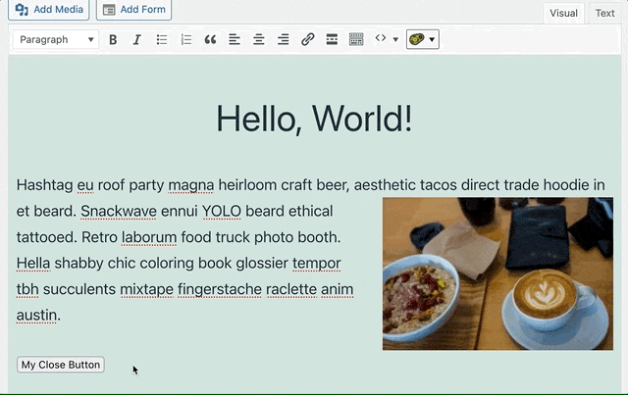Screen dimensions: 628x395
Task: Click the word Hashtag starting the paragraph
Action: pyautogui.click(x=44, y=185)
